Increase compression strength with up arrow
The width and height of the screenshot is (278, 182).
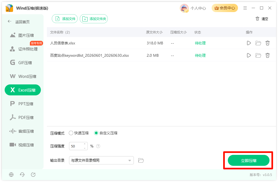(x=85, y=144)
